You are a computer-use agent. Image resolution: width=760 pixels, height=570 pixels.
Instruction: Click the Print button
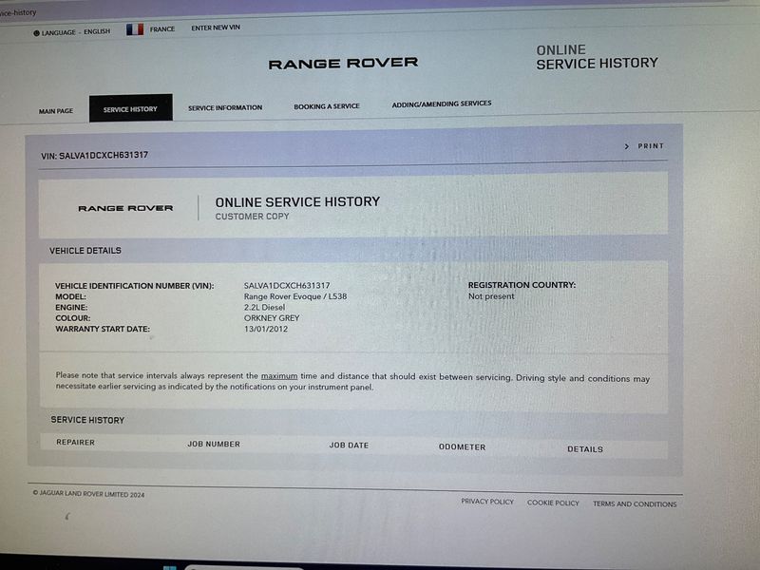click(651, 146)
